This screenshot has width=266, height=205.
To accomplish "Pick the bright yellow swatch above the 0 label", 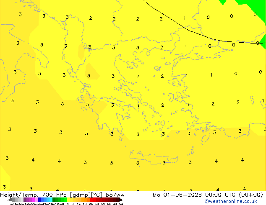I will click(68, 200).
